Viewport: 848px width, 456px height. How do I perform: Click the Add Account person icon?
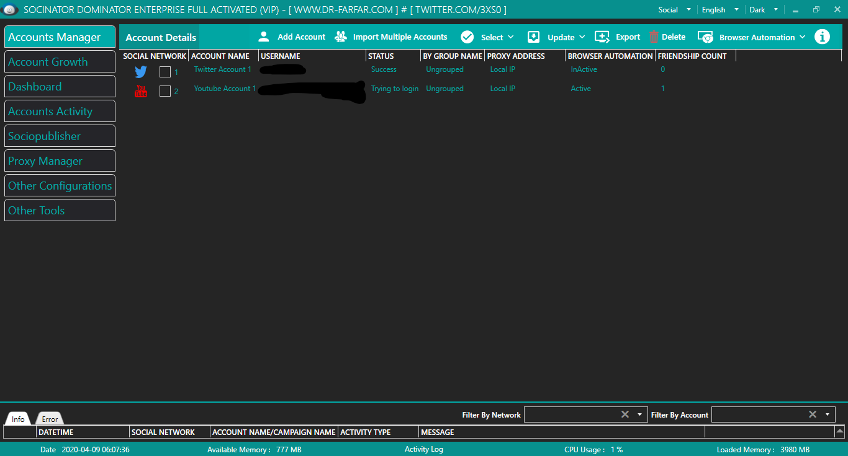(264, 37)
